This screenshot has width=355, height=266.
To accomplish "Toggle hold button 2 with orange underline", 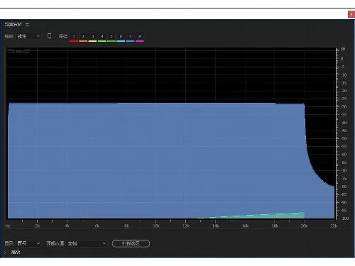I will [83, 36].
